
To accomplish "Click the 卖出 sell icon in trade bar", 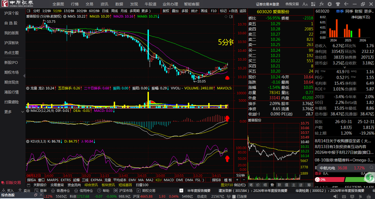I will pos(20,191).
